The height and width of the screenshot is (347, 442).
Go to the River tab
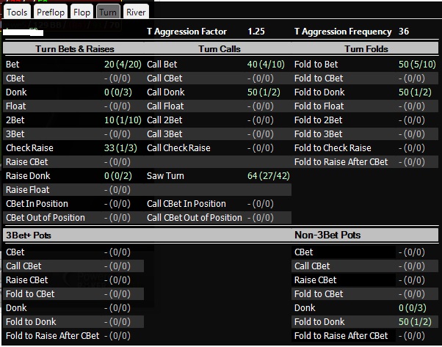136,12
